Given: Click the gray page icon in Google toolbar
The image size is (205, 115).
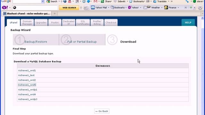Looking at the screenshot, I should coord(77,1).
